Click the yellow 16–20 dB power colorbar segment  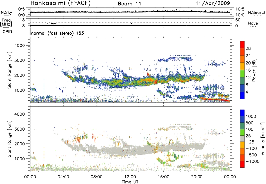point(242,66)
